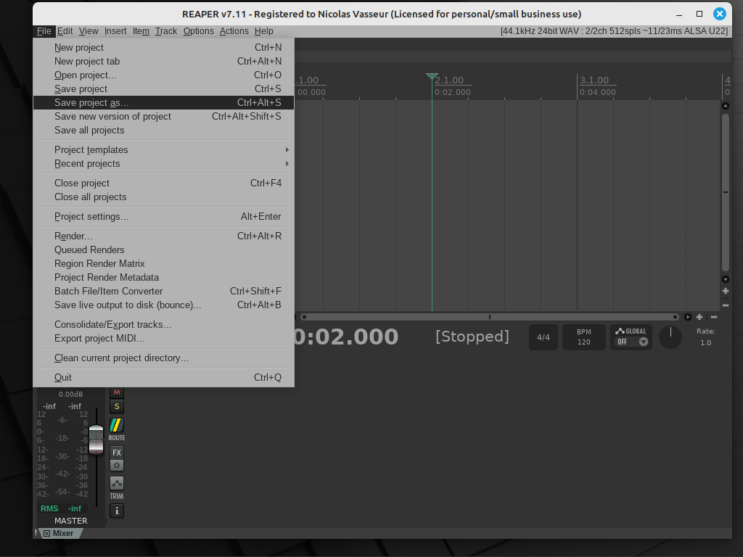The width and height of the screenshot is (743, 557).
Task: Open the View menu
Action: pos(89,31)
